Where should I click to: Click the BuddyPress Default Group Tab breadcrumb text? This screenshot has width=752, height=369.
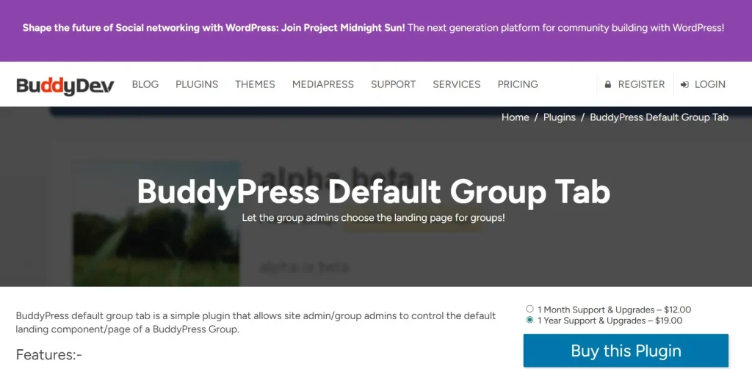(x=659, y=117)
